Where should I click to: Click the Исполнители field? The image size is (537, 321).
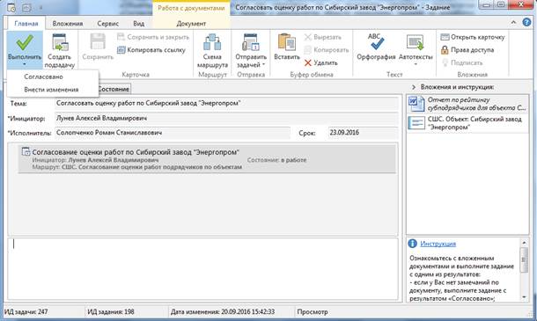(x=173, y=133)
